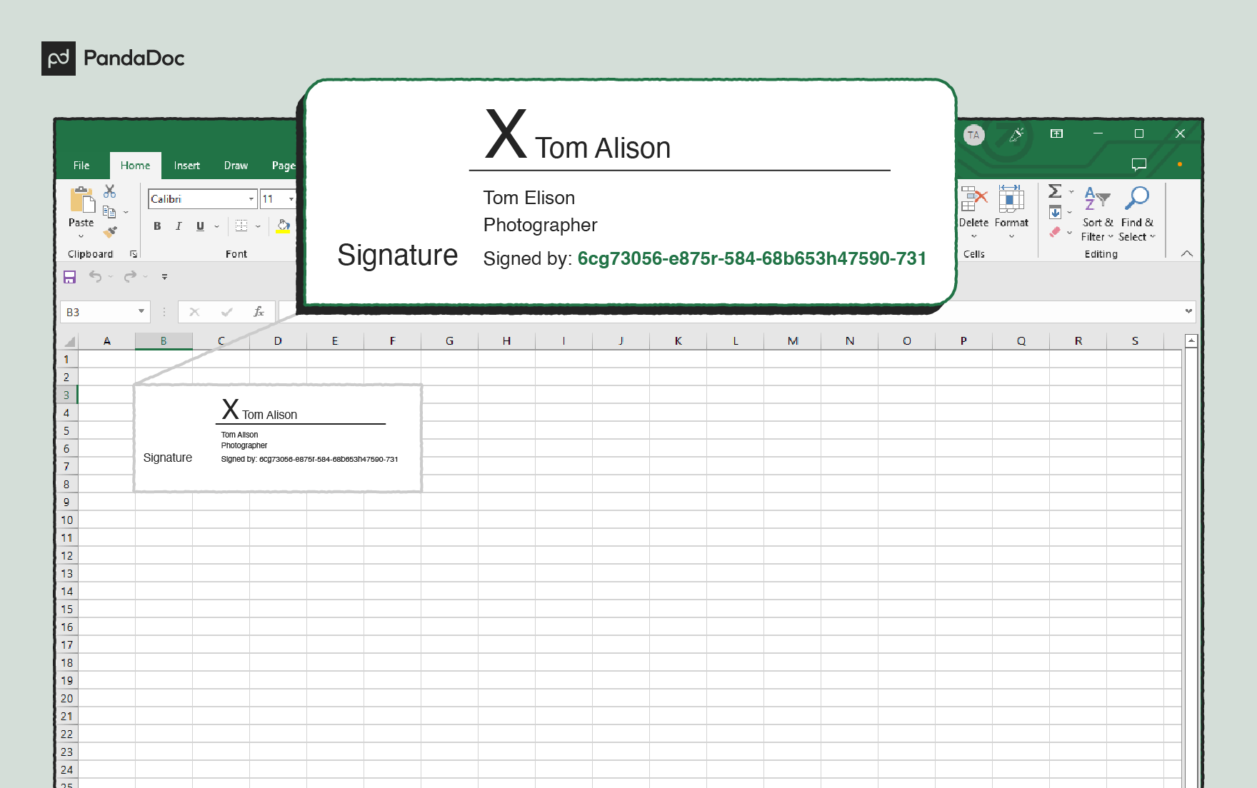This screenshot has height=788, width=1257.
Task: Switch to the Insert ribbon tab
Action: pyautogui.click(x=187, y=165)
